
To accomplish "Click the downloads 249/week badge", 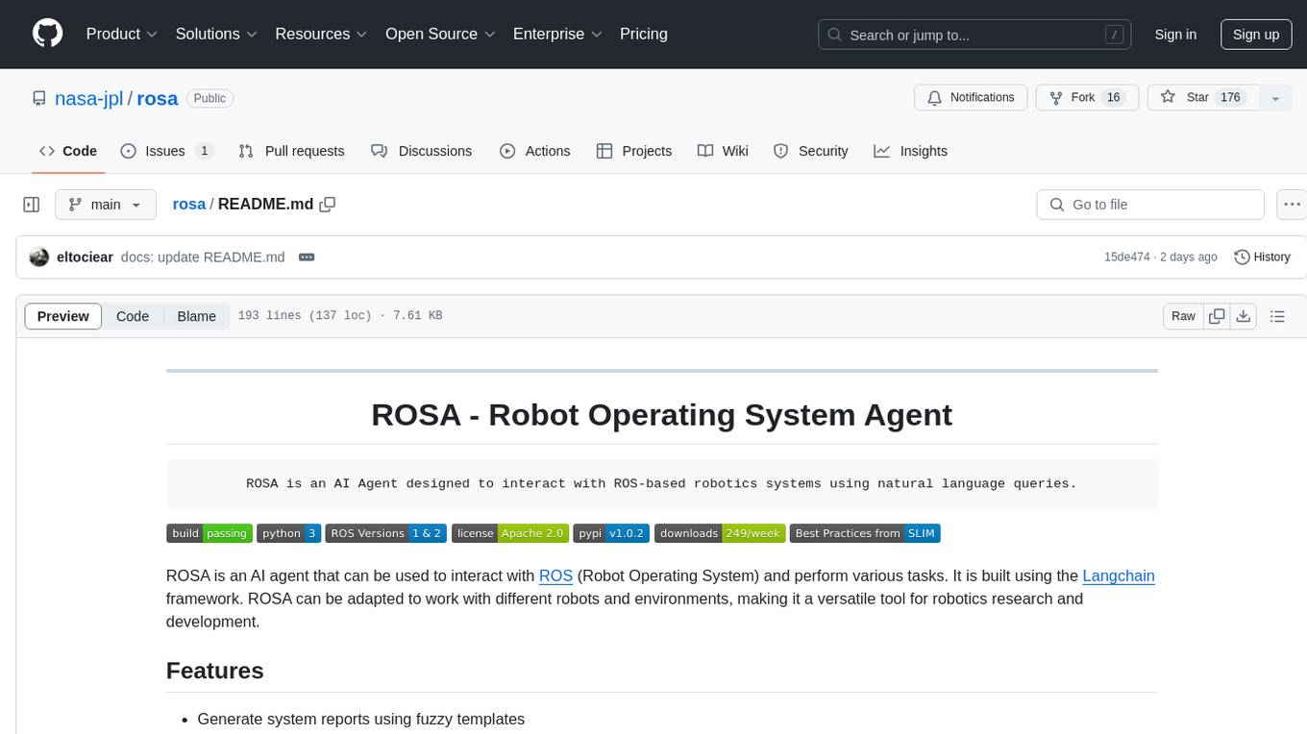I will pos(720,533).
